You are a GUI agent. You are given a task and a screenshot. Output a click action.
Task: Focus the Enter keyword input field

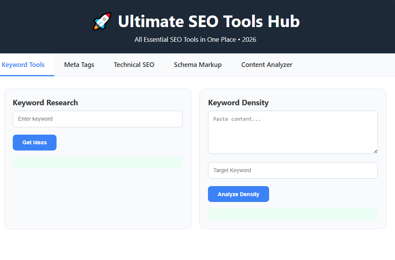tap(98, 119)
